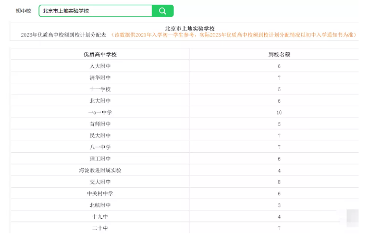Select the 初中校 label
The image size is (382, 236).
(x=23, y=11)
